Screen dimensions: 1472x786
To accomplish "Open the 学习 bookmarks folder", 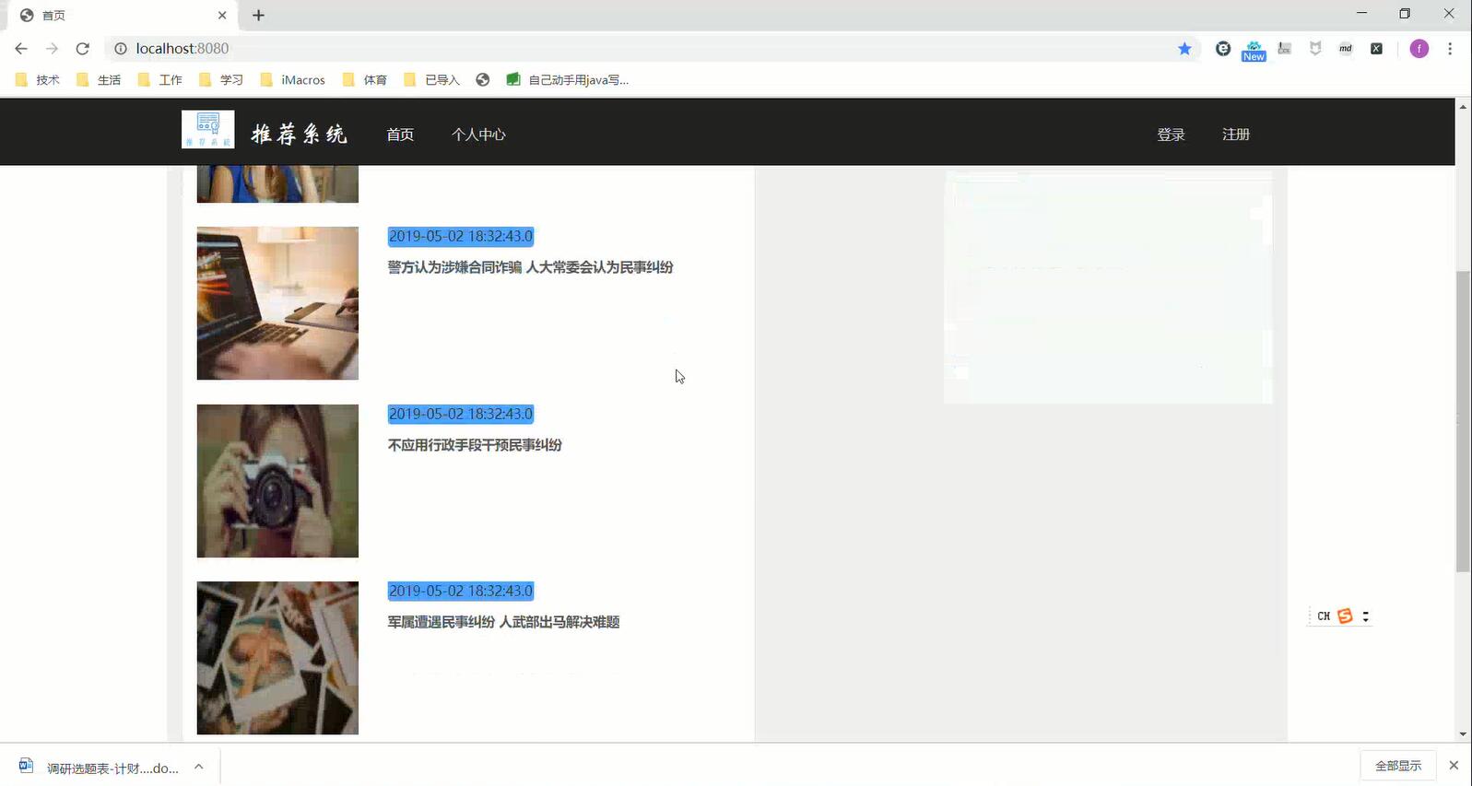I will coord(221,80).
